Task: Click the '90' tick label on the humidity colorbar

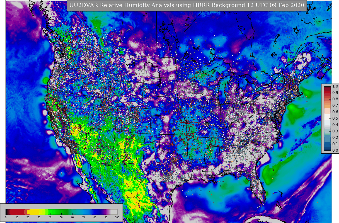Action: (106, 217)
